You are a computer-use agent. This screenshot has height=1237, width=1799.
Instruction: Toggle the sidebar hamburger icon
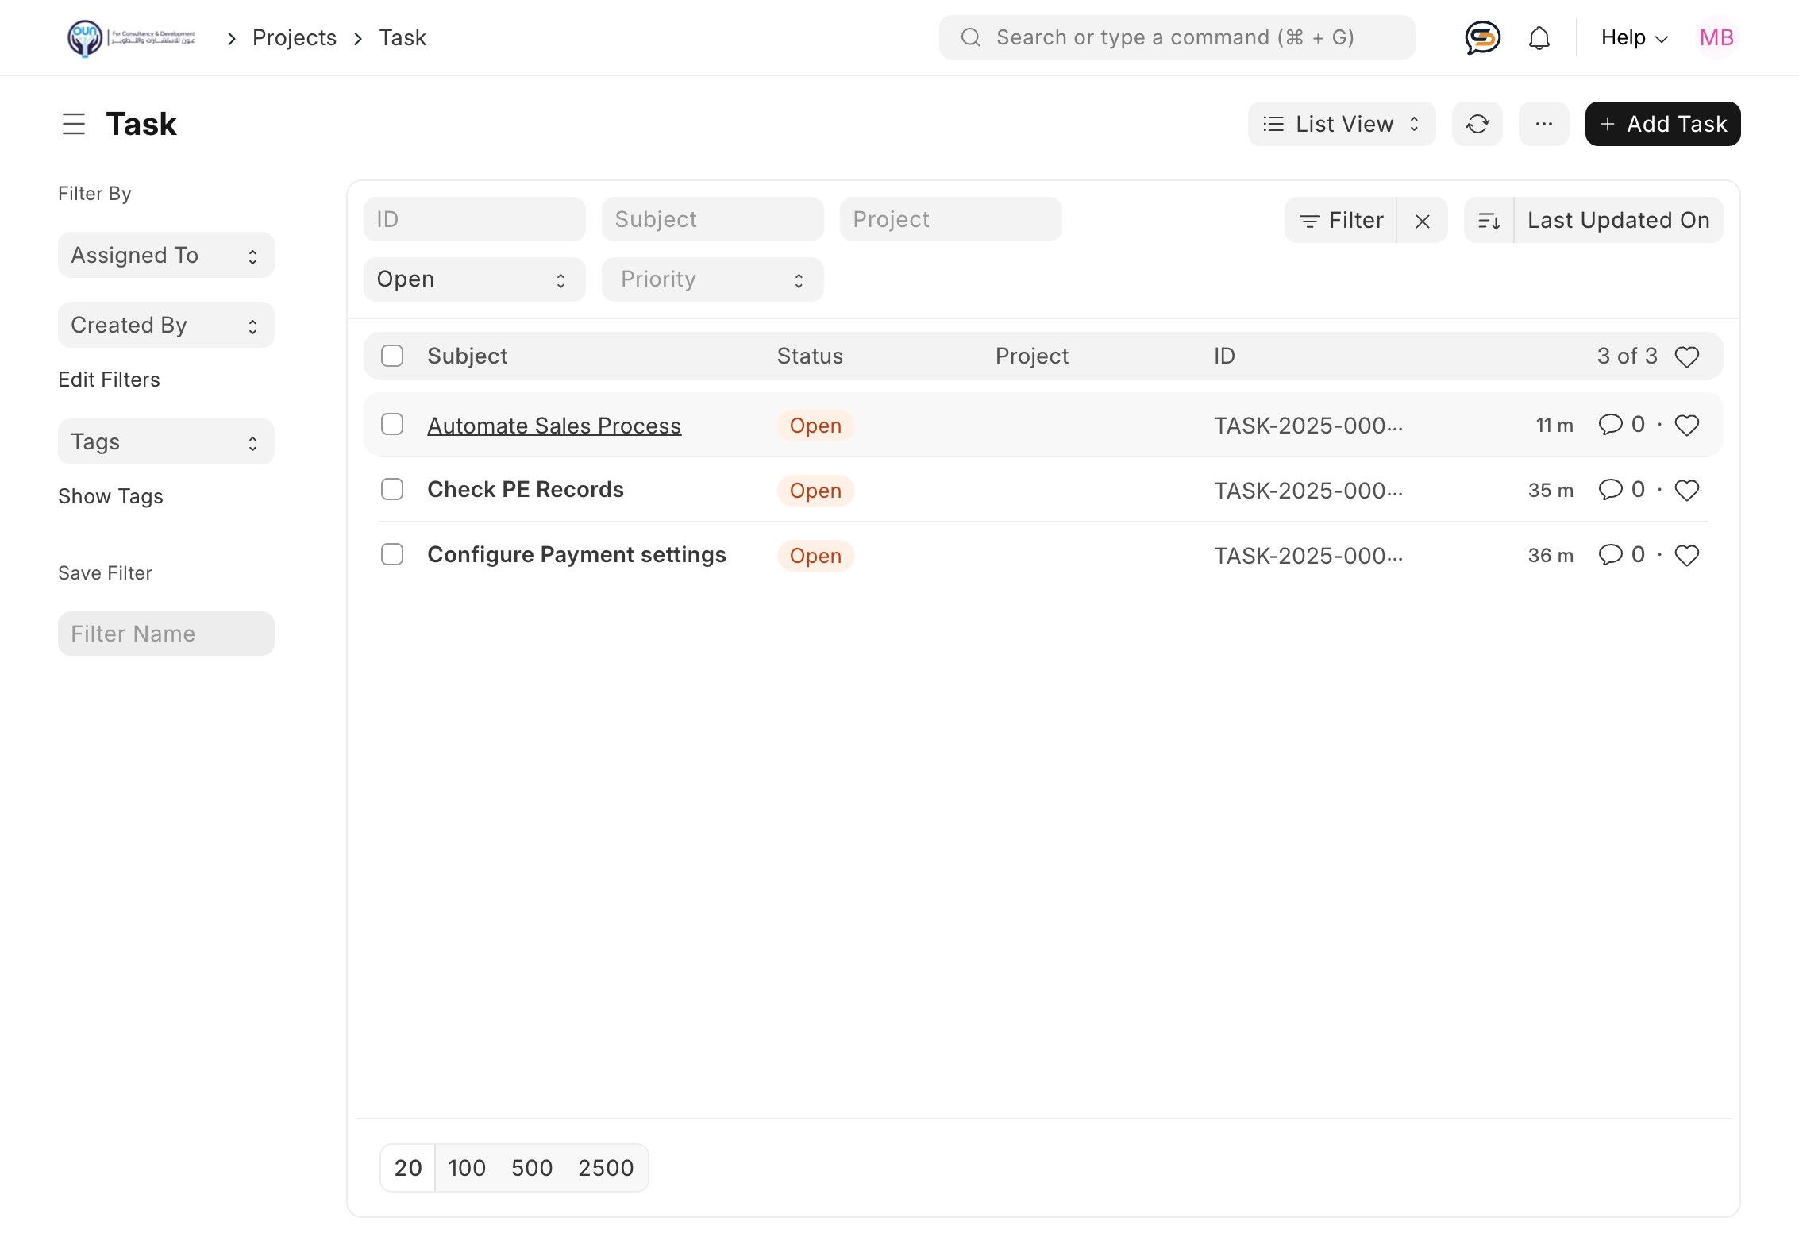pyautogui.click(x=74, y=124)
